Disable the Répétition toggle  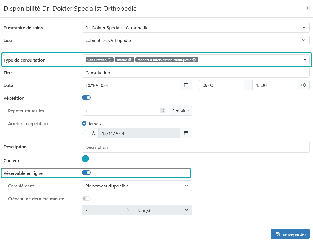(86, 97)
